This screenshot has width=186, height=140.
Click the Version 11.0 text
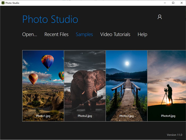(x=174, y=135)
